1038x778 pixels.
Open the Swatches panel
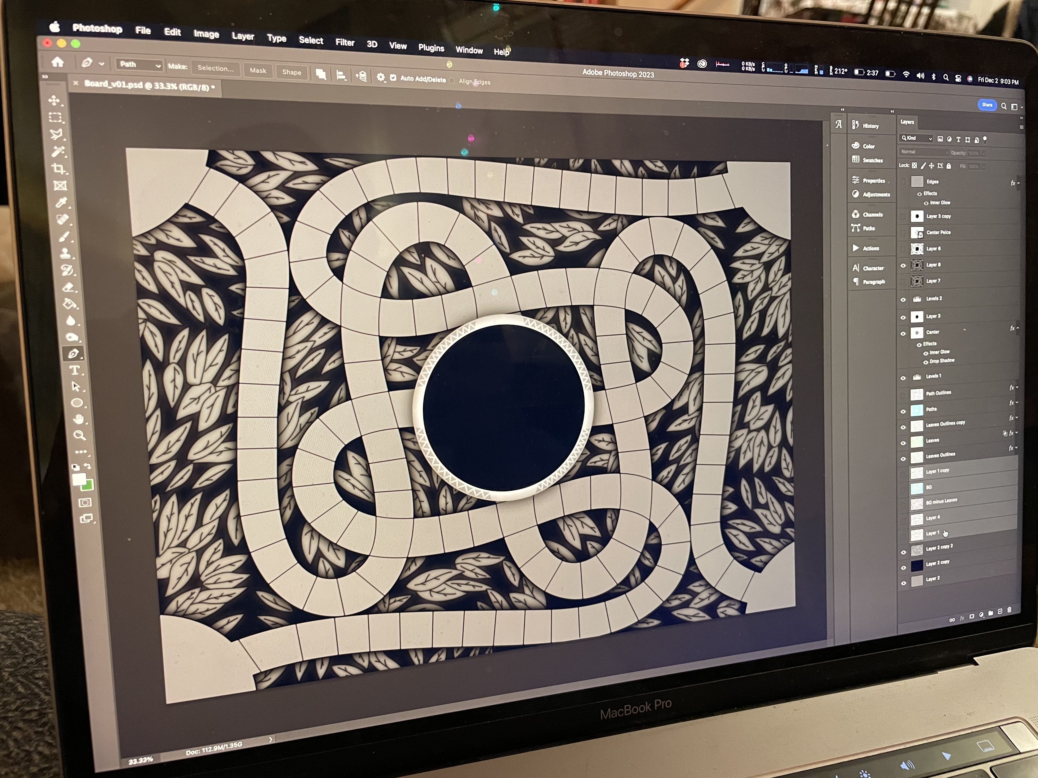click(868, 160)
